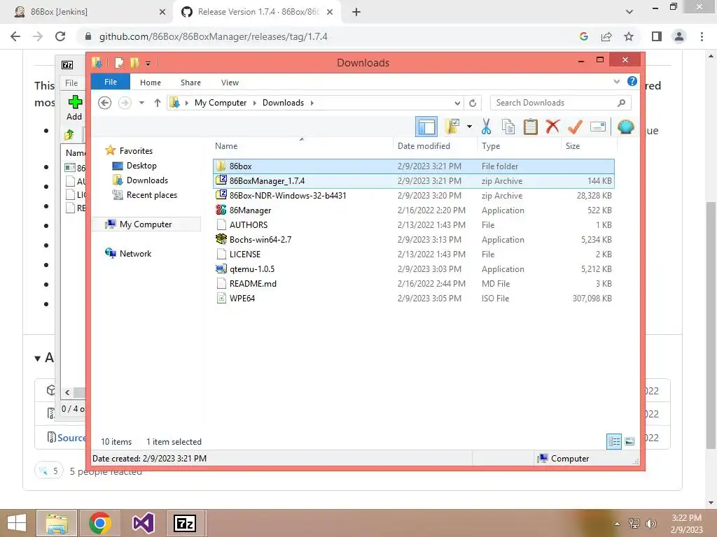717x537 pixels.
Task: Open the Home ribbon tab
Action: coord(151,83)
